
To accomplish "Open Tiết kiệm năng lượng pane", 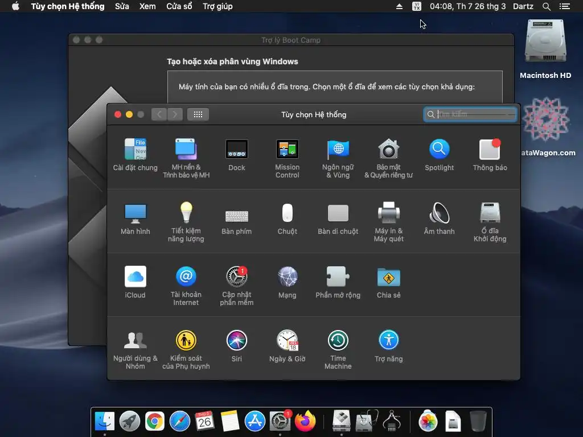I will pos(186,222).
